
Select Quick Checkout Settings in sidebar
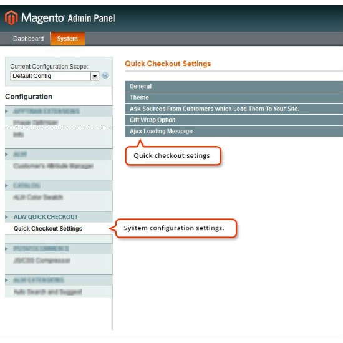(48, 229)
